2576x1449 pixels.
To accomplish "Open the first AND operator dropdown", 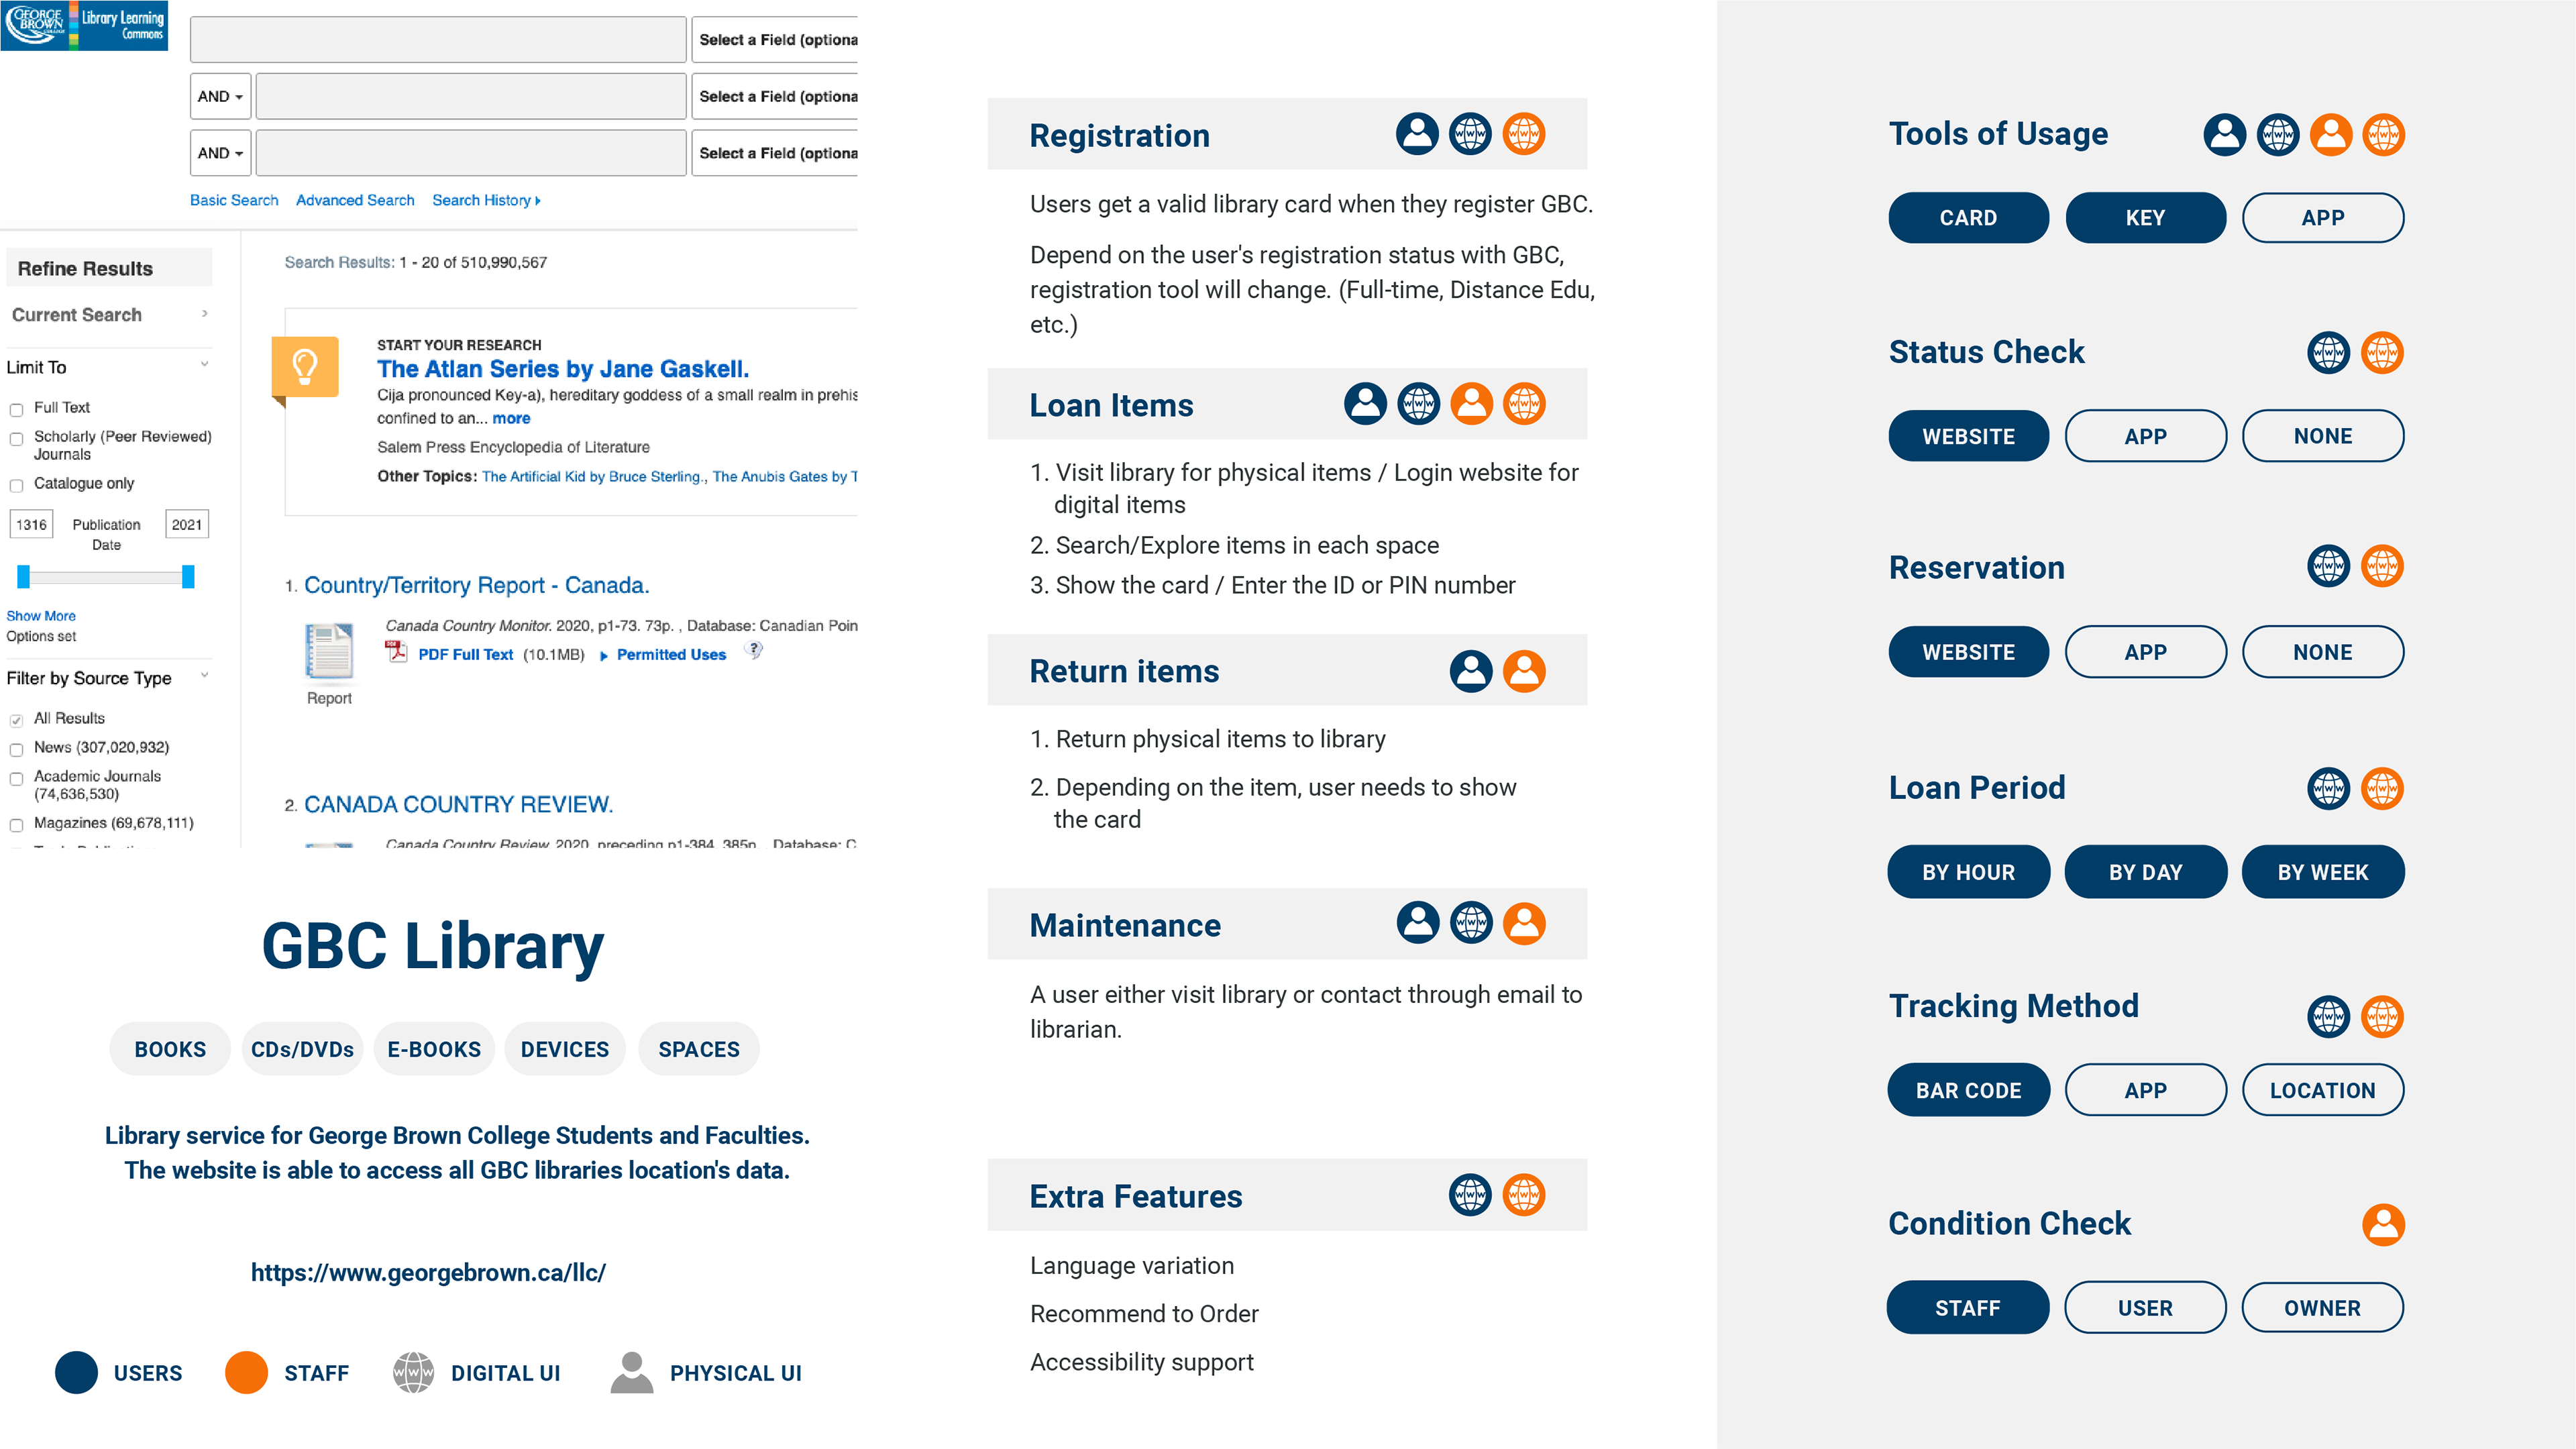I will (220, 96).
